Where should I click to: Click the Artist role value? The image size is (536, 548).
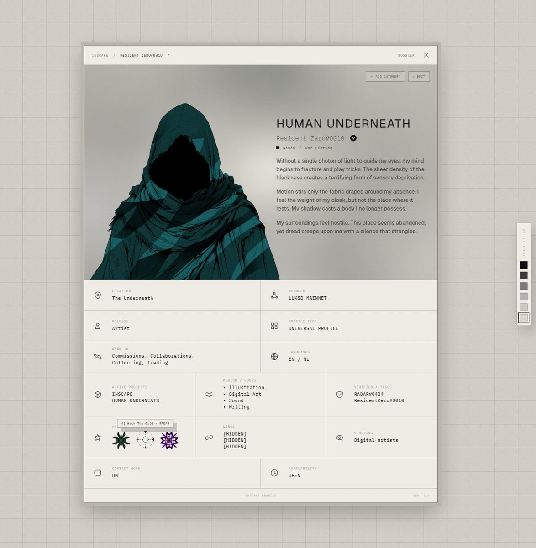[x=121, y=328]
